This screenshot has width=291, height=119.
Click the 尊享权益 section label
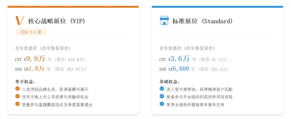point(25,82)
